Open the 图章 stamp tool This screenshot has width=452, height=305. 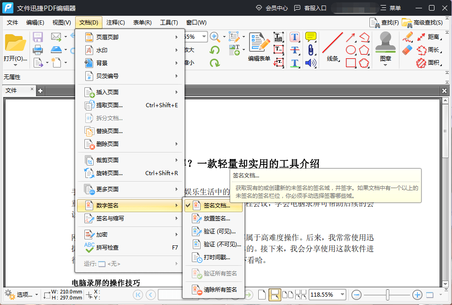coord(386,47)
